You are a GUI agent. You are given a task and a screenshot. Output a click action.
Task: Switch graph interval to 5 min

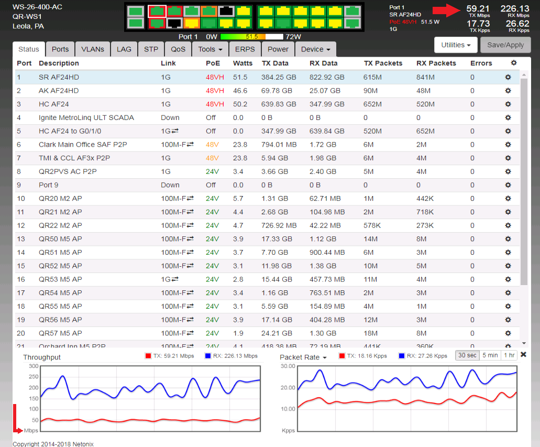click(490, 355)
